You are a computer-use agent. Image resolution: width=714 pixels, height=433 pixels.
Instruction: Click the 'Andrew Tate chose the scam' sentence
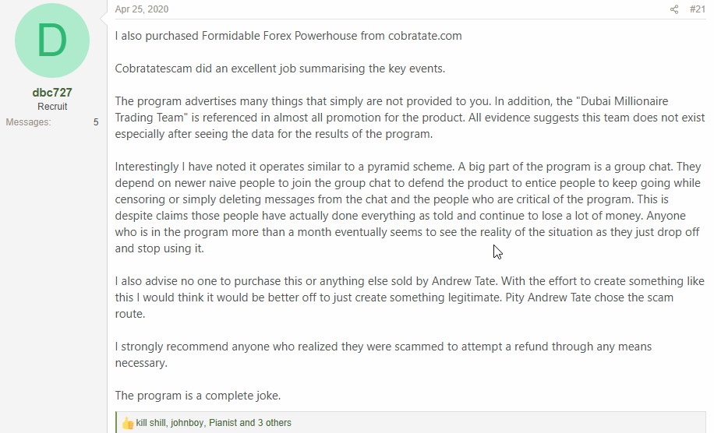pos(600,297)
